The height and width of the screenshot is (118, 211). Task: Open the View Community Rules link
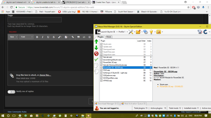point(17,112)
